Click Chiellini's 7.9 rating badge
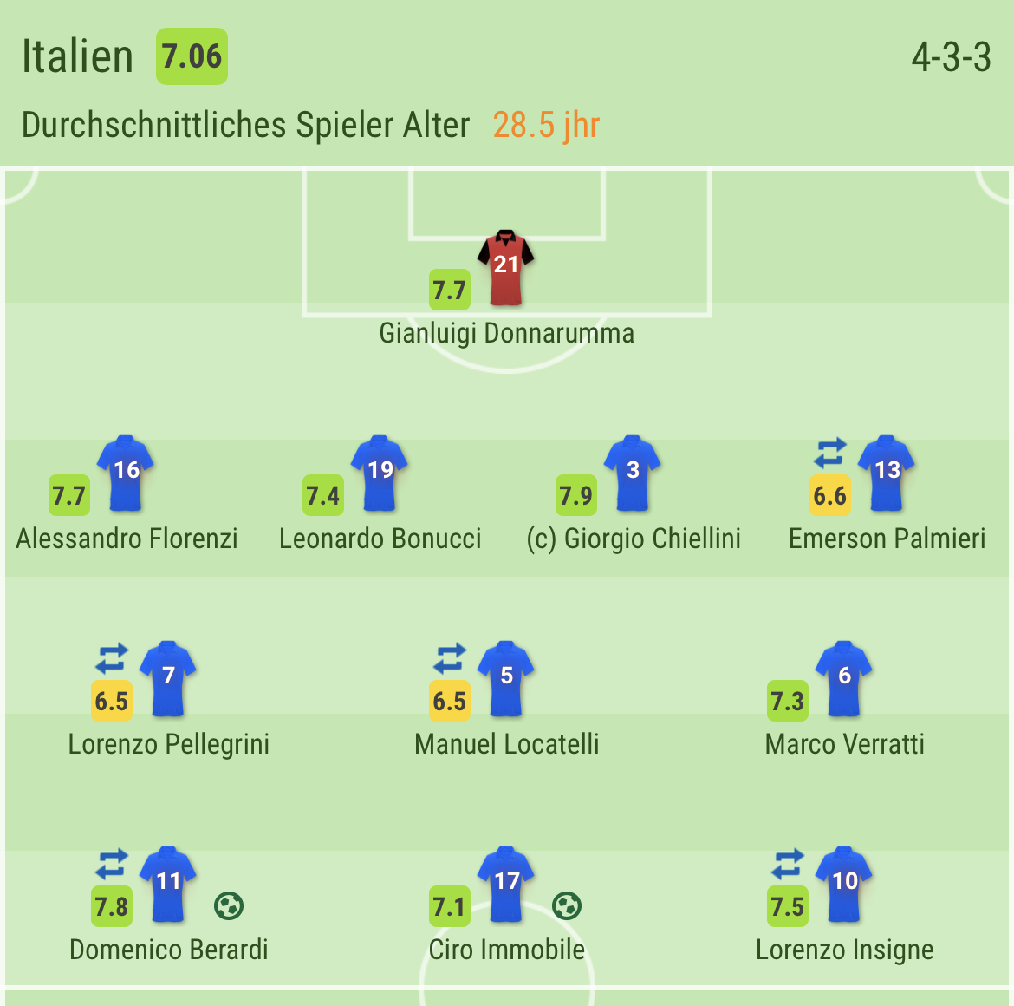The height and width of the screenshot is (1006, 1014). tap(576, 495)
